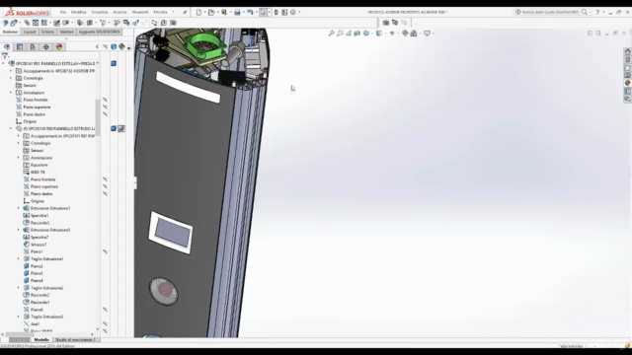Open the Modifica menu
The height and width of the screenshot is (355, 632).
pyautogui.click(x=79, y=12)
